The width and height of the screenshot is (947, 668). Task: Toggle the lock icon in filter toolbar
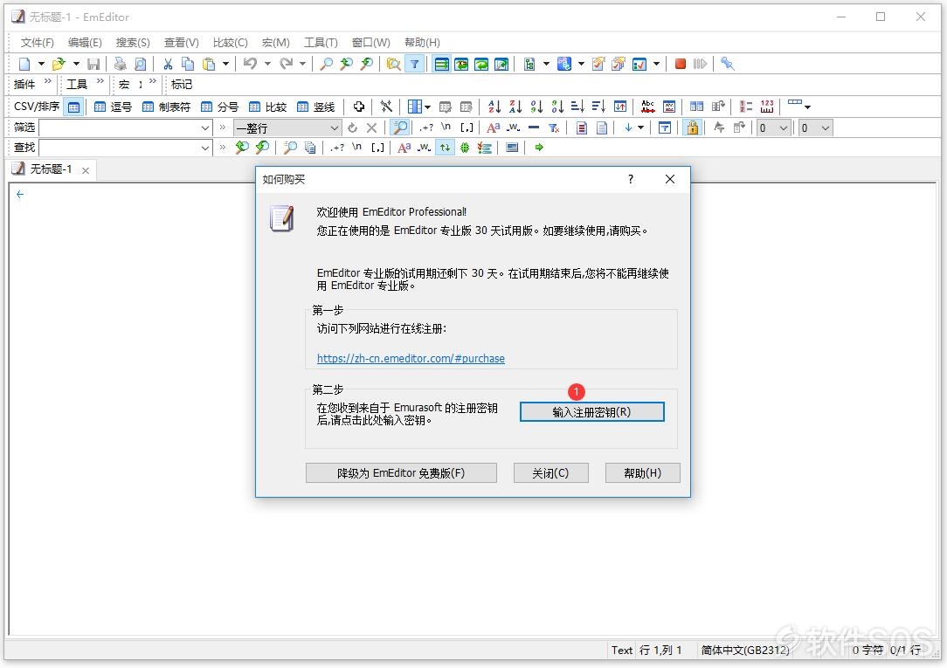pyautogui.click(x=692, y=127)
